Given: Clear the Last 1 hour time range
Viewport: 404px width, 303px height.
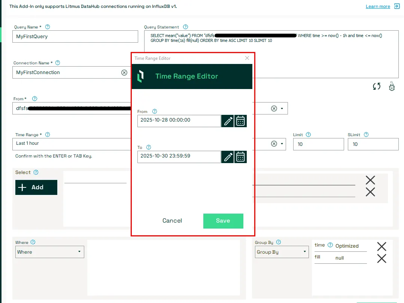Looking at the screenshot, I should (274, 144).
